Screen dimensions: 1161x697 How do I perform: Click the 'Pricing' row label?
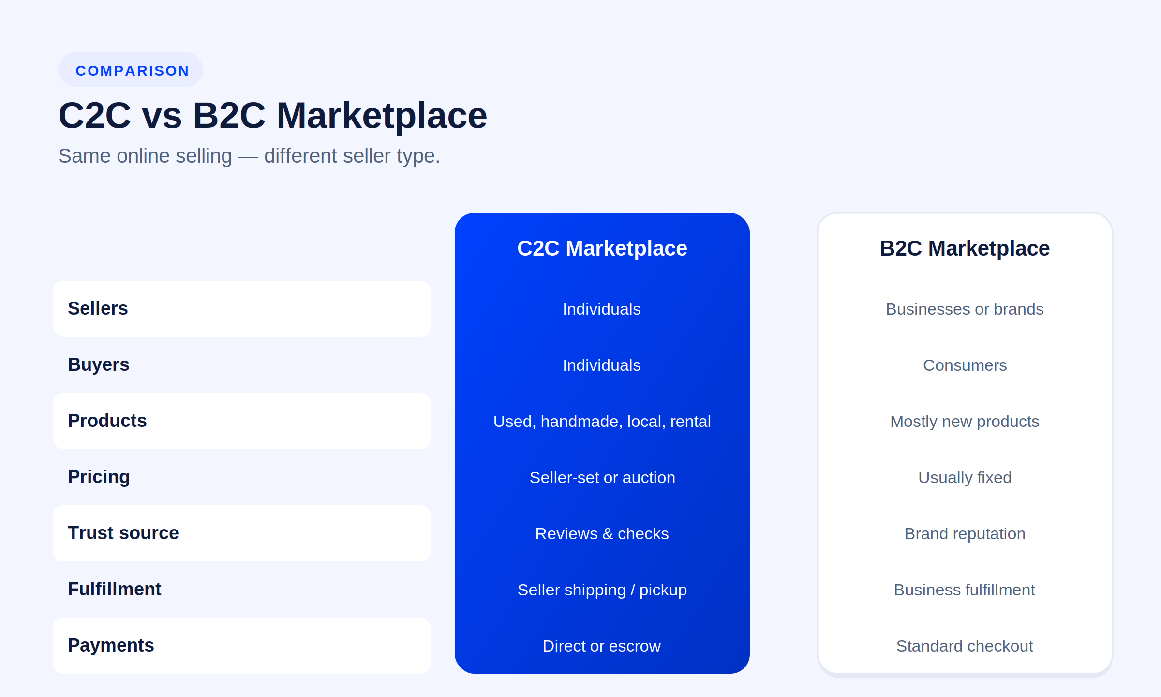pos(99,477)
